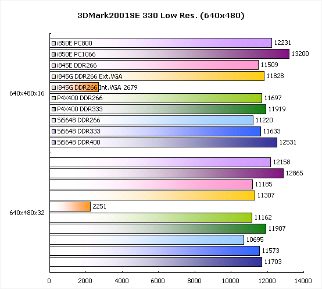Click the i850E PC800 bar label text
322x289 pixels.
pos(74,43)
